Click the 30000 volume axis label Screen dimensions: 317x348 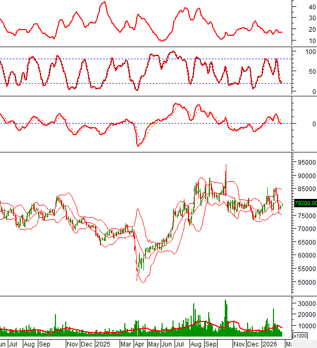(x=306, y=303)
